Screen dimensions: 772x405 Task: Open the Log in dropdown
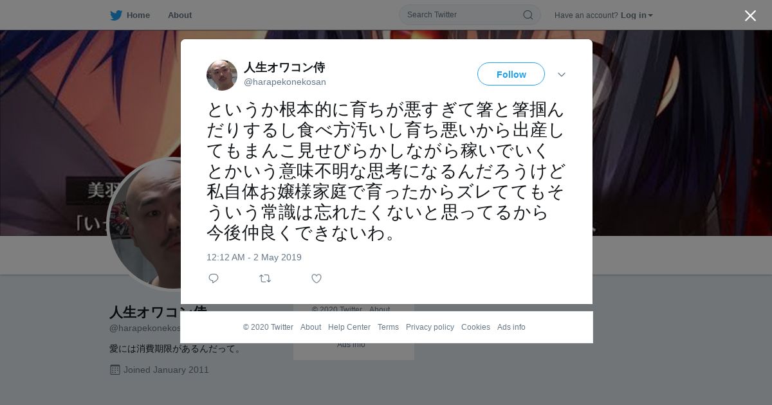click(x=636, y=15)
